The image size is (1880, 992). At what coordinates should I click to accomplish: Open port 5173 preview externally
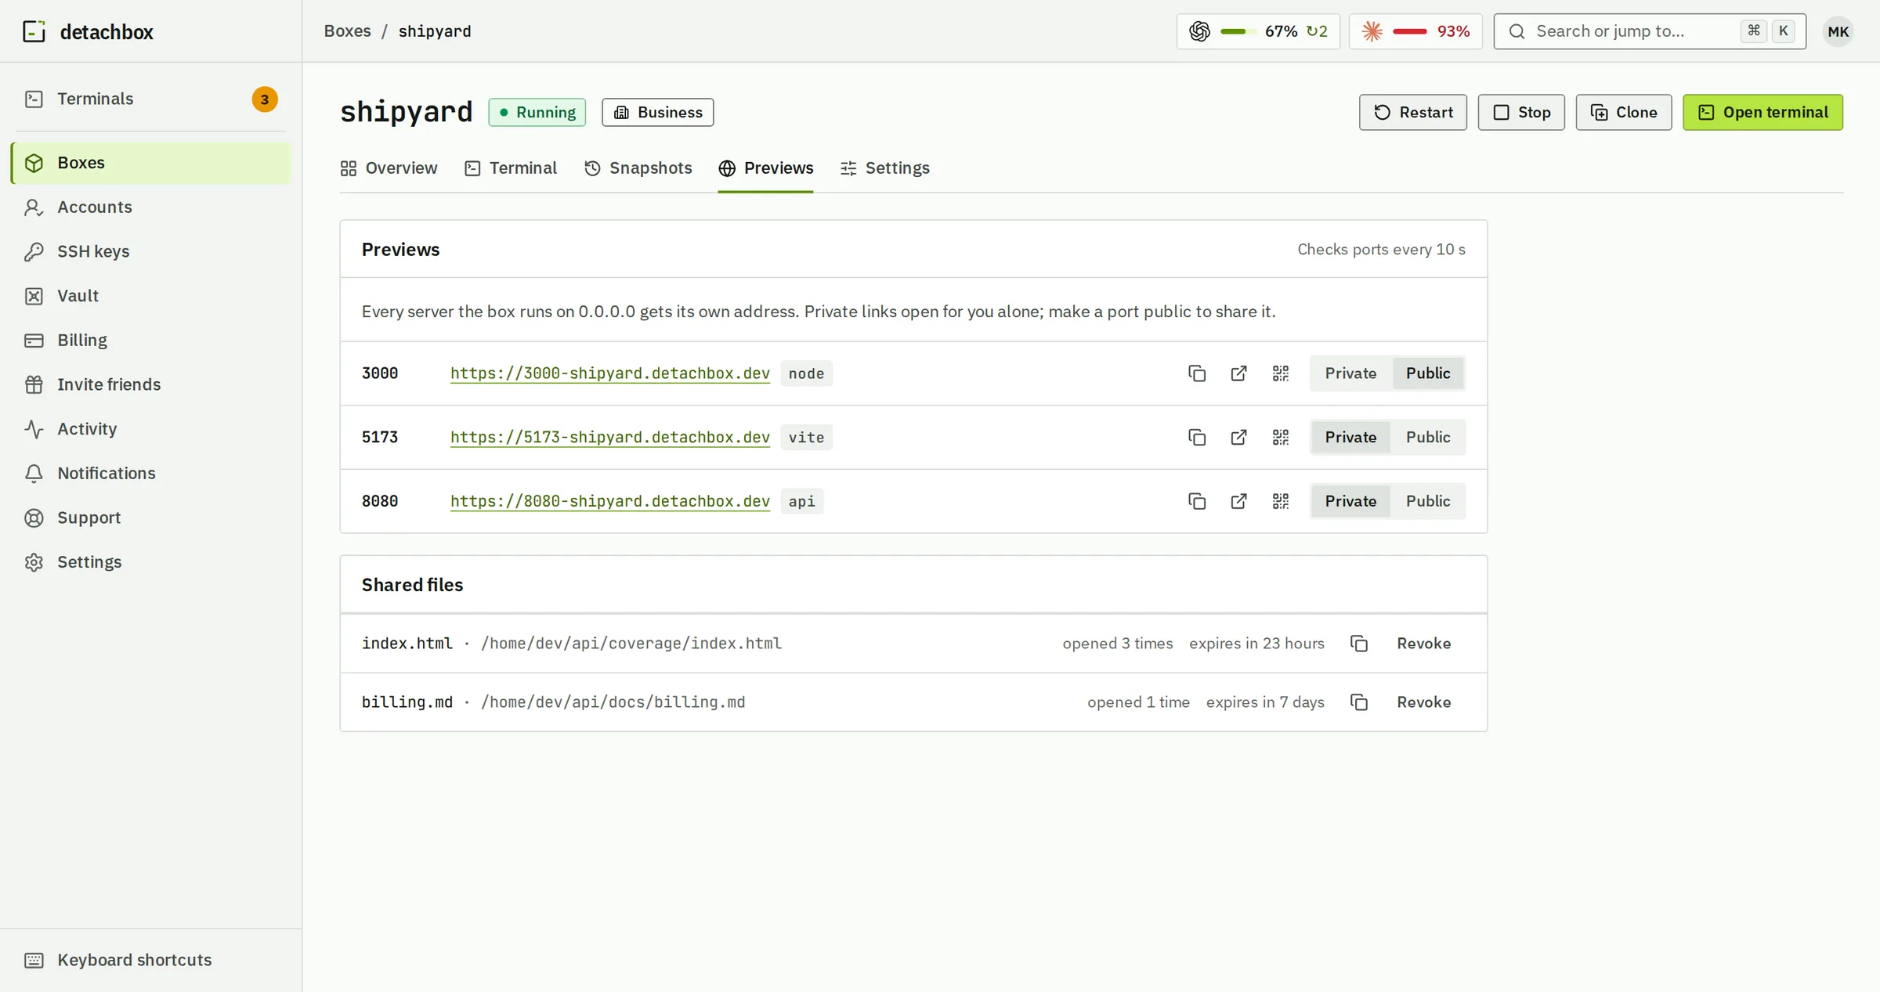tap(1238, 438)
